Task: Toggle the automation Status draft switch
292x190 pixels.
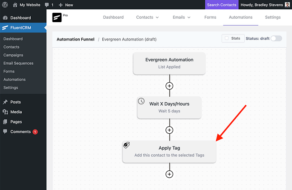Action: [x=276, y=38]
